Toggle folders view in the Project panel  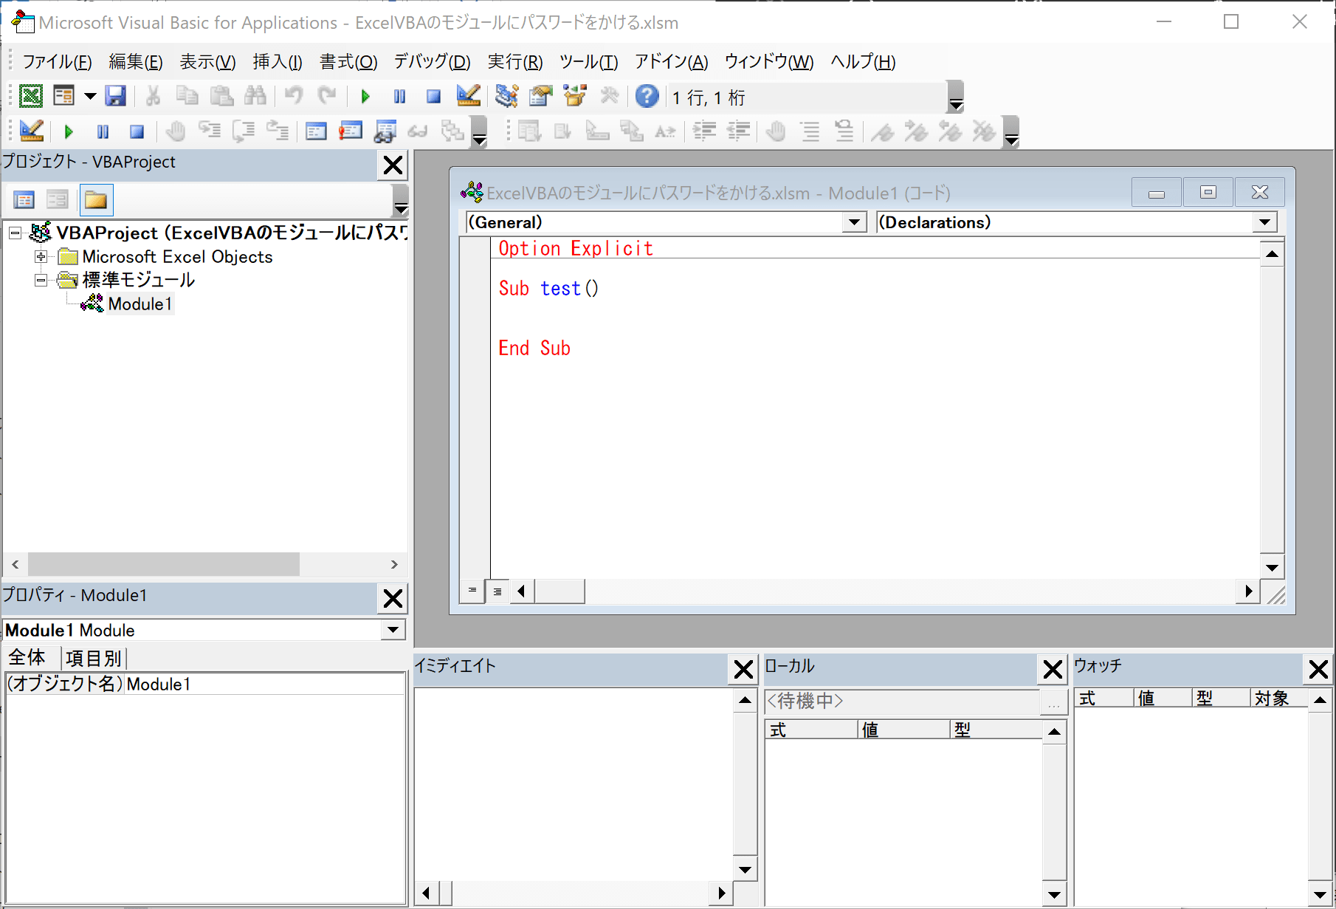pos(96,200)
